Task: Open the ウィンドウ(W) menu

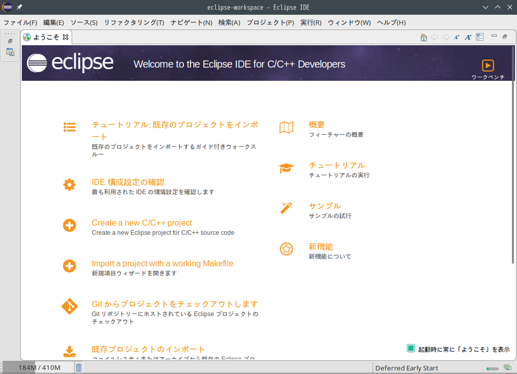Action: (349, 22)
